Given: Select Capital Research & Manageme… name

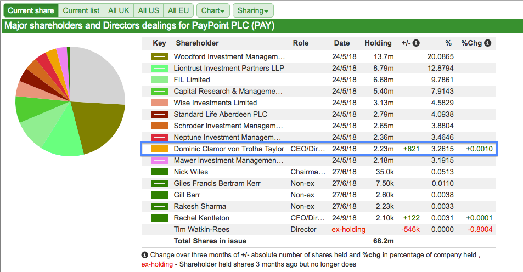Looking at the screenshot, I should coord(228,92).
